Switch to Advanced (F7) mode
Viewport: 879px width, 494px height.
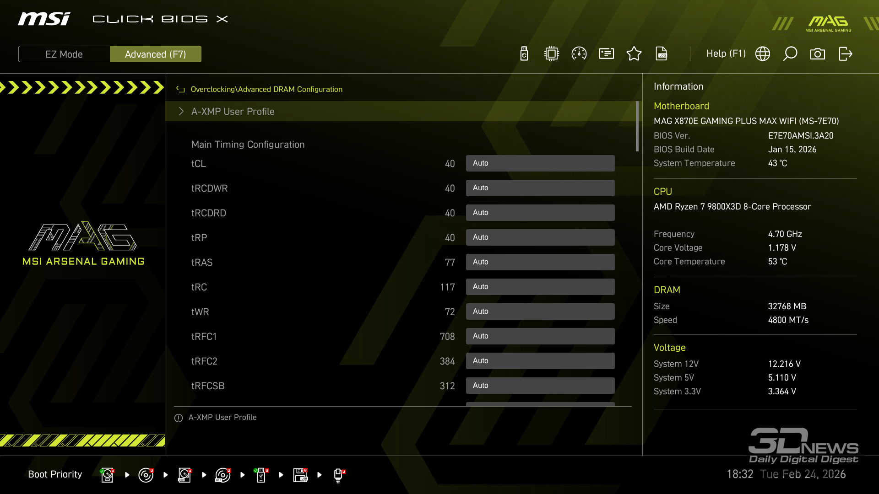(x=156, y=54)
